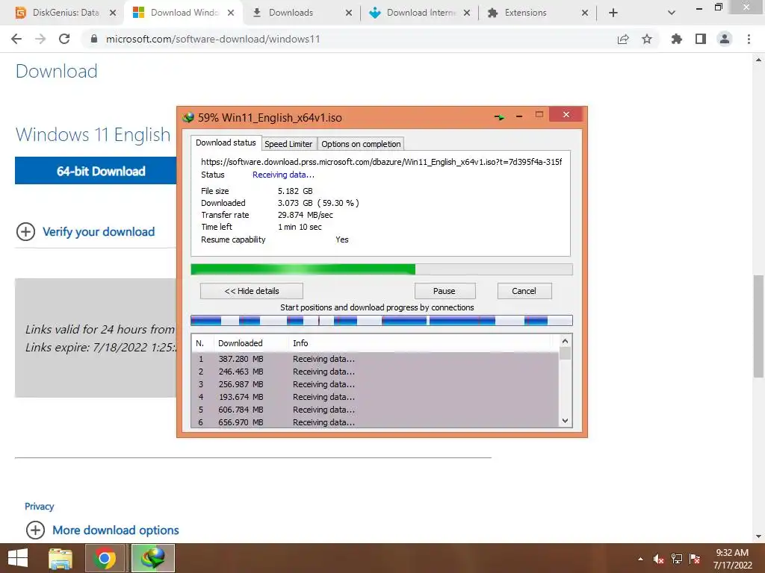The height and width of the screenshot is (573, 765).
Task: Close the DiskGenius tab
Action: pos(113,13)
